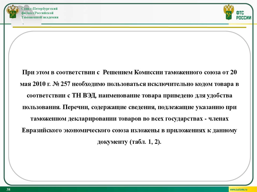Image resolution: width=257 pixels, height=192 pixels.
Task: Click the line 'таможенном декларировании товаров'
Action: point(130,119)
